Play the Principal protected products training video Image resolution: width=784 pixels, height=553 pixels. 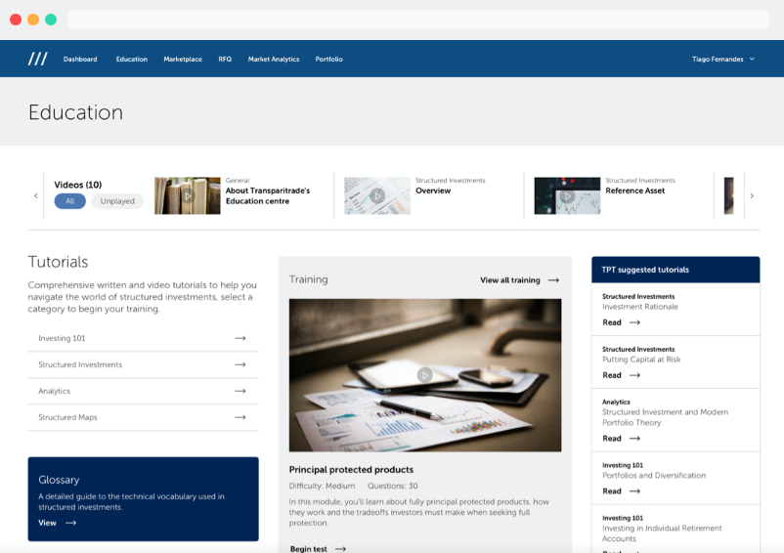424,374
